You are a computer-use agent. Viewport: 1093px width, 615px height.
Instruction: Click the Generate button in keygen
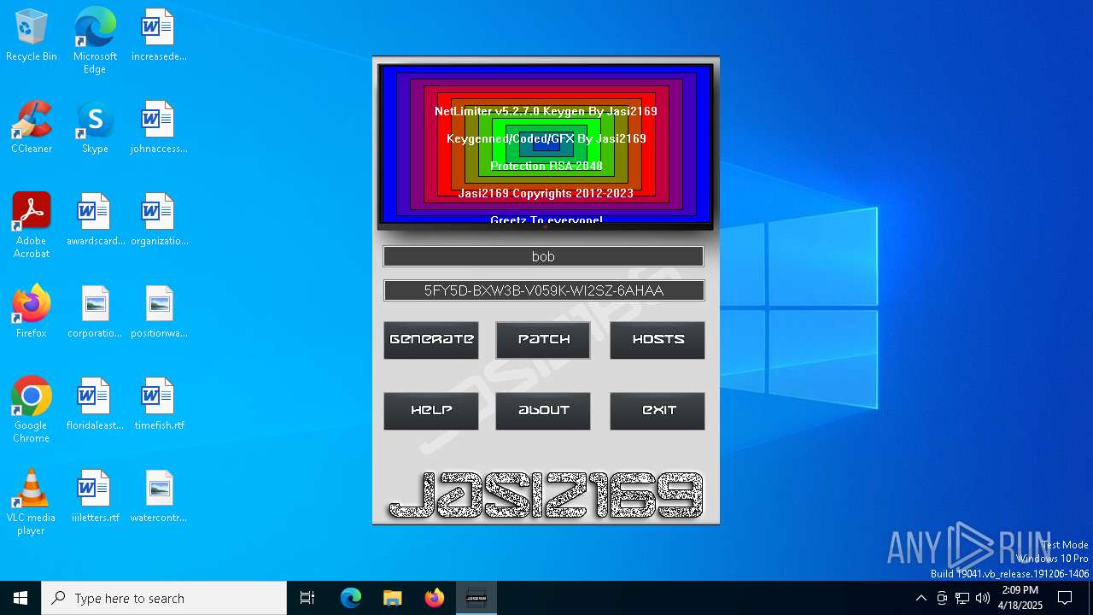coord(431,340)
